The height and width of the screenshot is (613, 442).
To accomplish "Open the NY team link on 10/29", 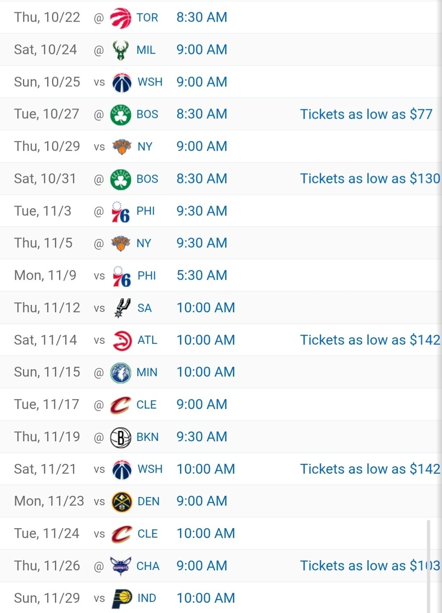I will coord(145,146).
